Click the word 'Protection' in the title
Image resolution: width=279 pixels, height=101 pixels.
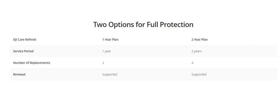tap(177, 25)
